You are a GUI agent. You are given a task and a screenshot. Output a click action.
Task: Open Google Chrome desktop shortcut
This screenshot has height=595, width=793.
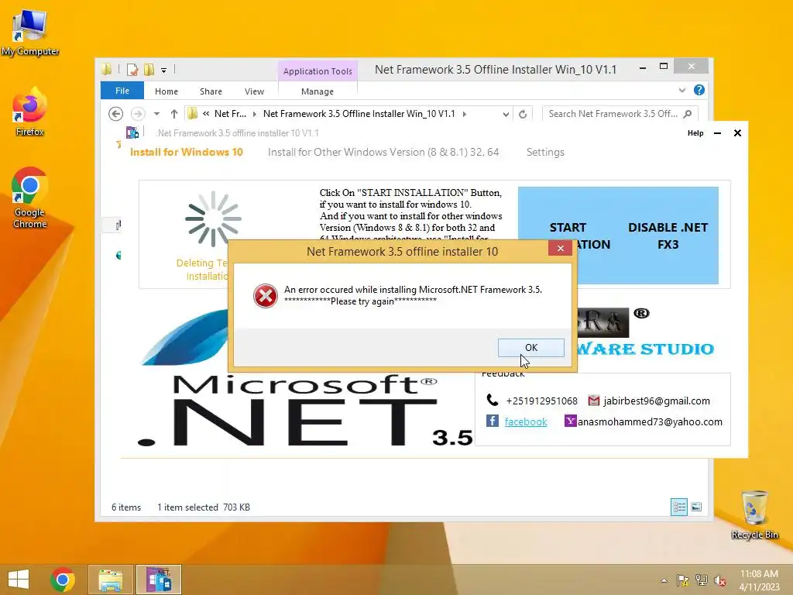[x=30, y=198]
